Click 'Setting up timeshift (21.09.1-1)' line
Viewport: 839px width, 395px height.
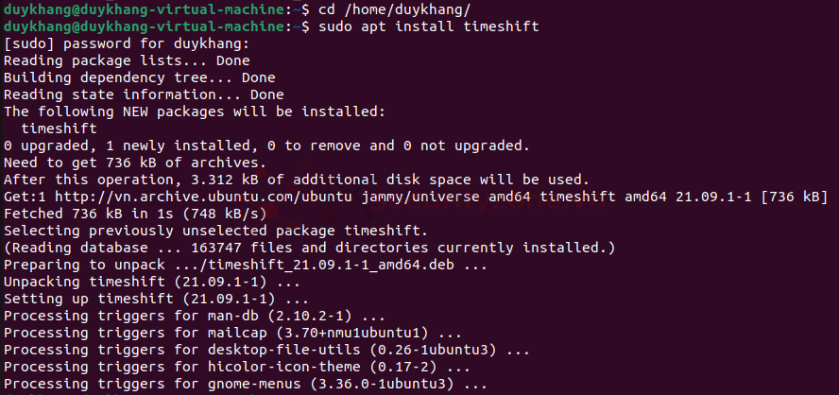pyautogui.click(x=157, y=299)
